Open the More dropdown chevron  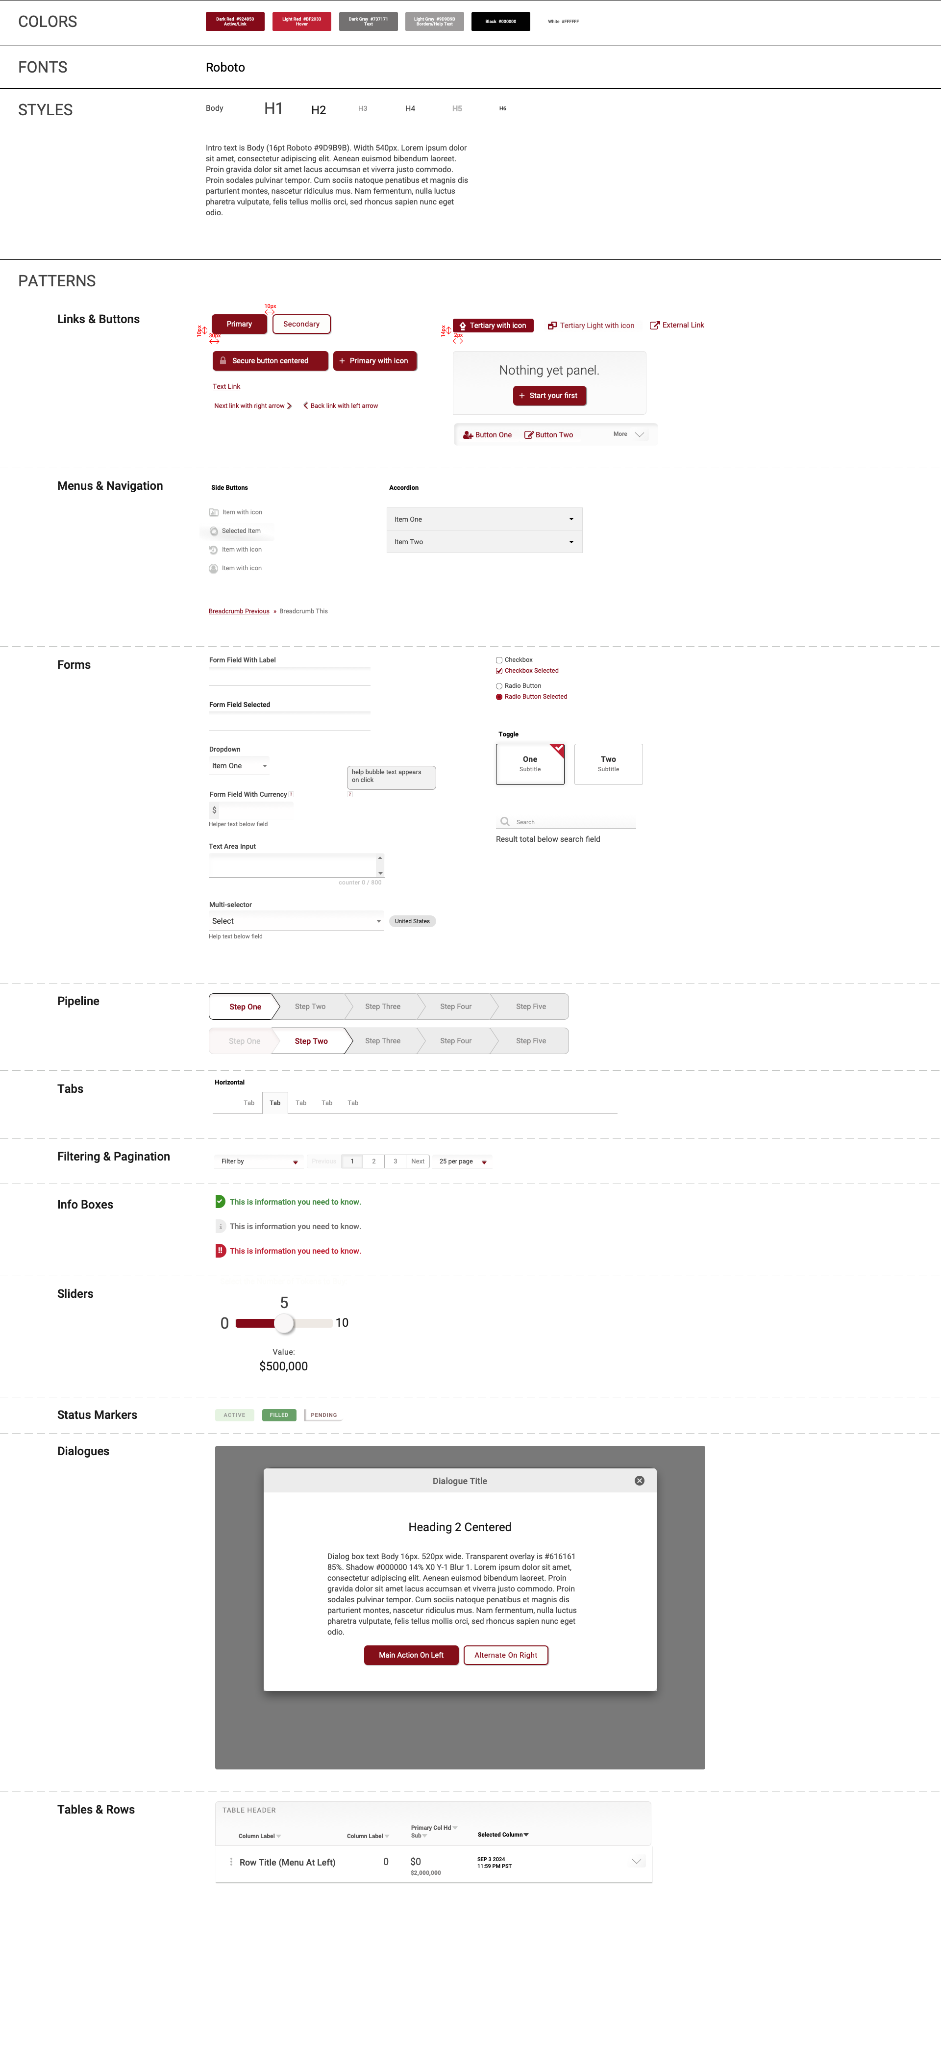(x=640, y=434)
